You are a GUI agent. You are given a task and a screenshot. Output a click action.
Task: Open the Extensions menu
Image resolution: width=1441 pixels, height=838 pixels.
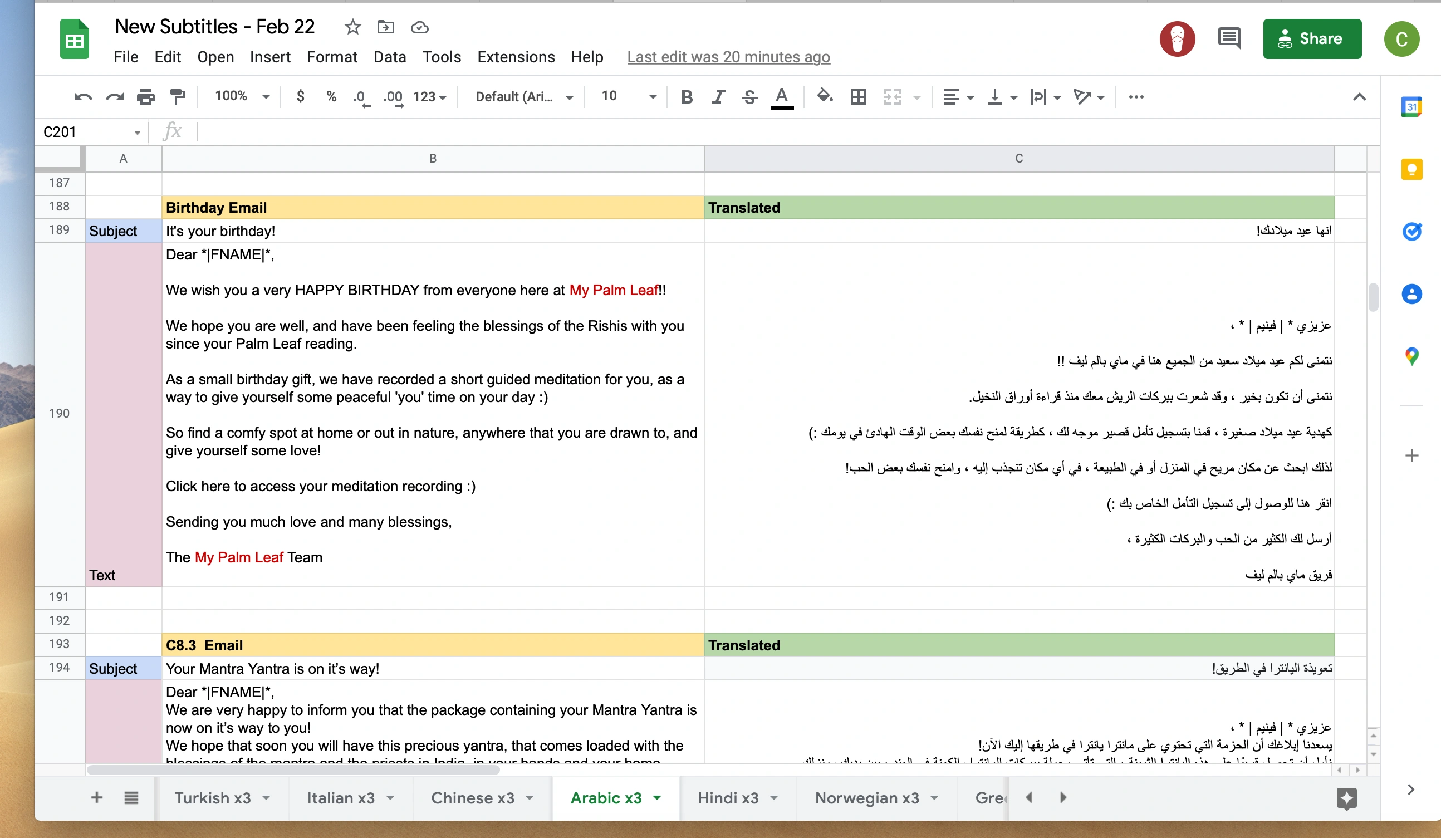516,57
